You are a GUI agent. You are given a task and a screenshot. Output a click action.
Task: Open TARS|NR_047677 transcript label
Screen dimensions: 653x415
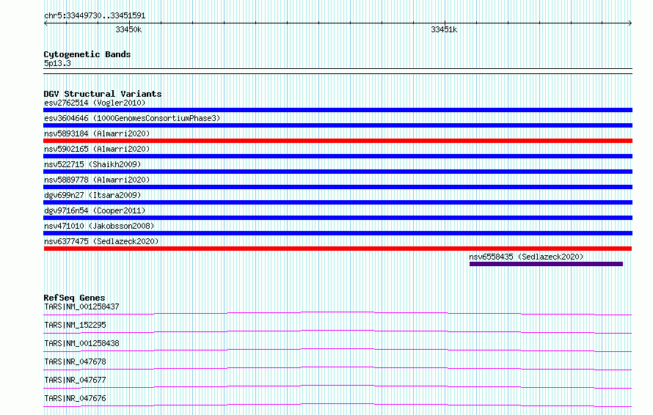pyautogui.click(x=75, y=380)
